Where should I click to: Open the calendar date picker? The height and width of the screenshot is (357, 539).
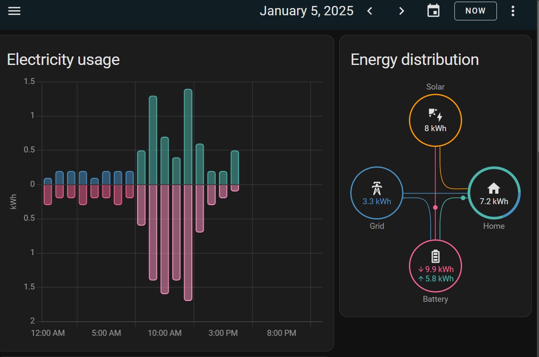[x=433, y=11]
